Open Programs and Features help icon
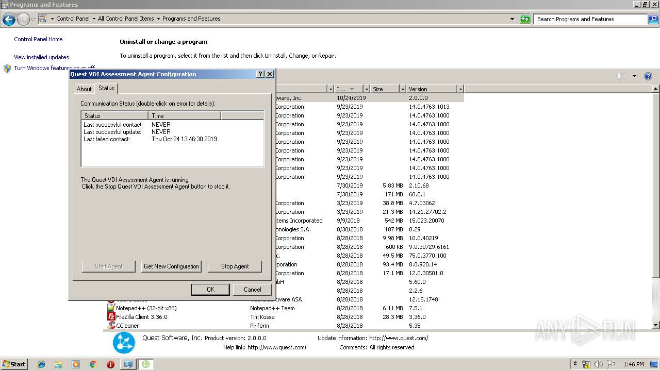Viewport: 660px width, 371px height. tap(649, 76)
